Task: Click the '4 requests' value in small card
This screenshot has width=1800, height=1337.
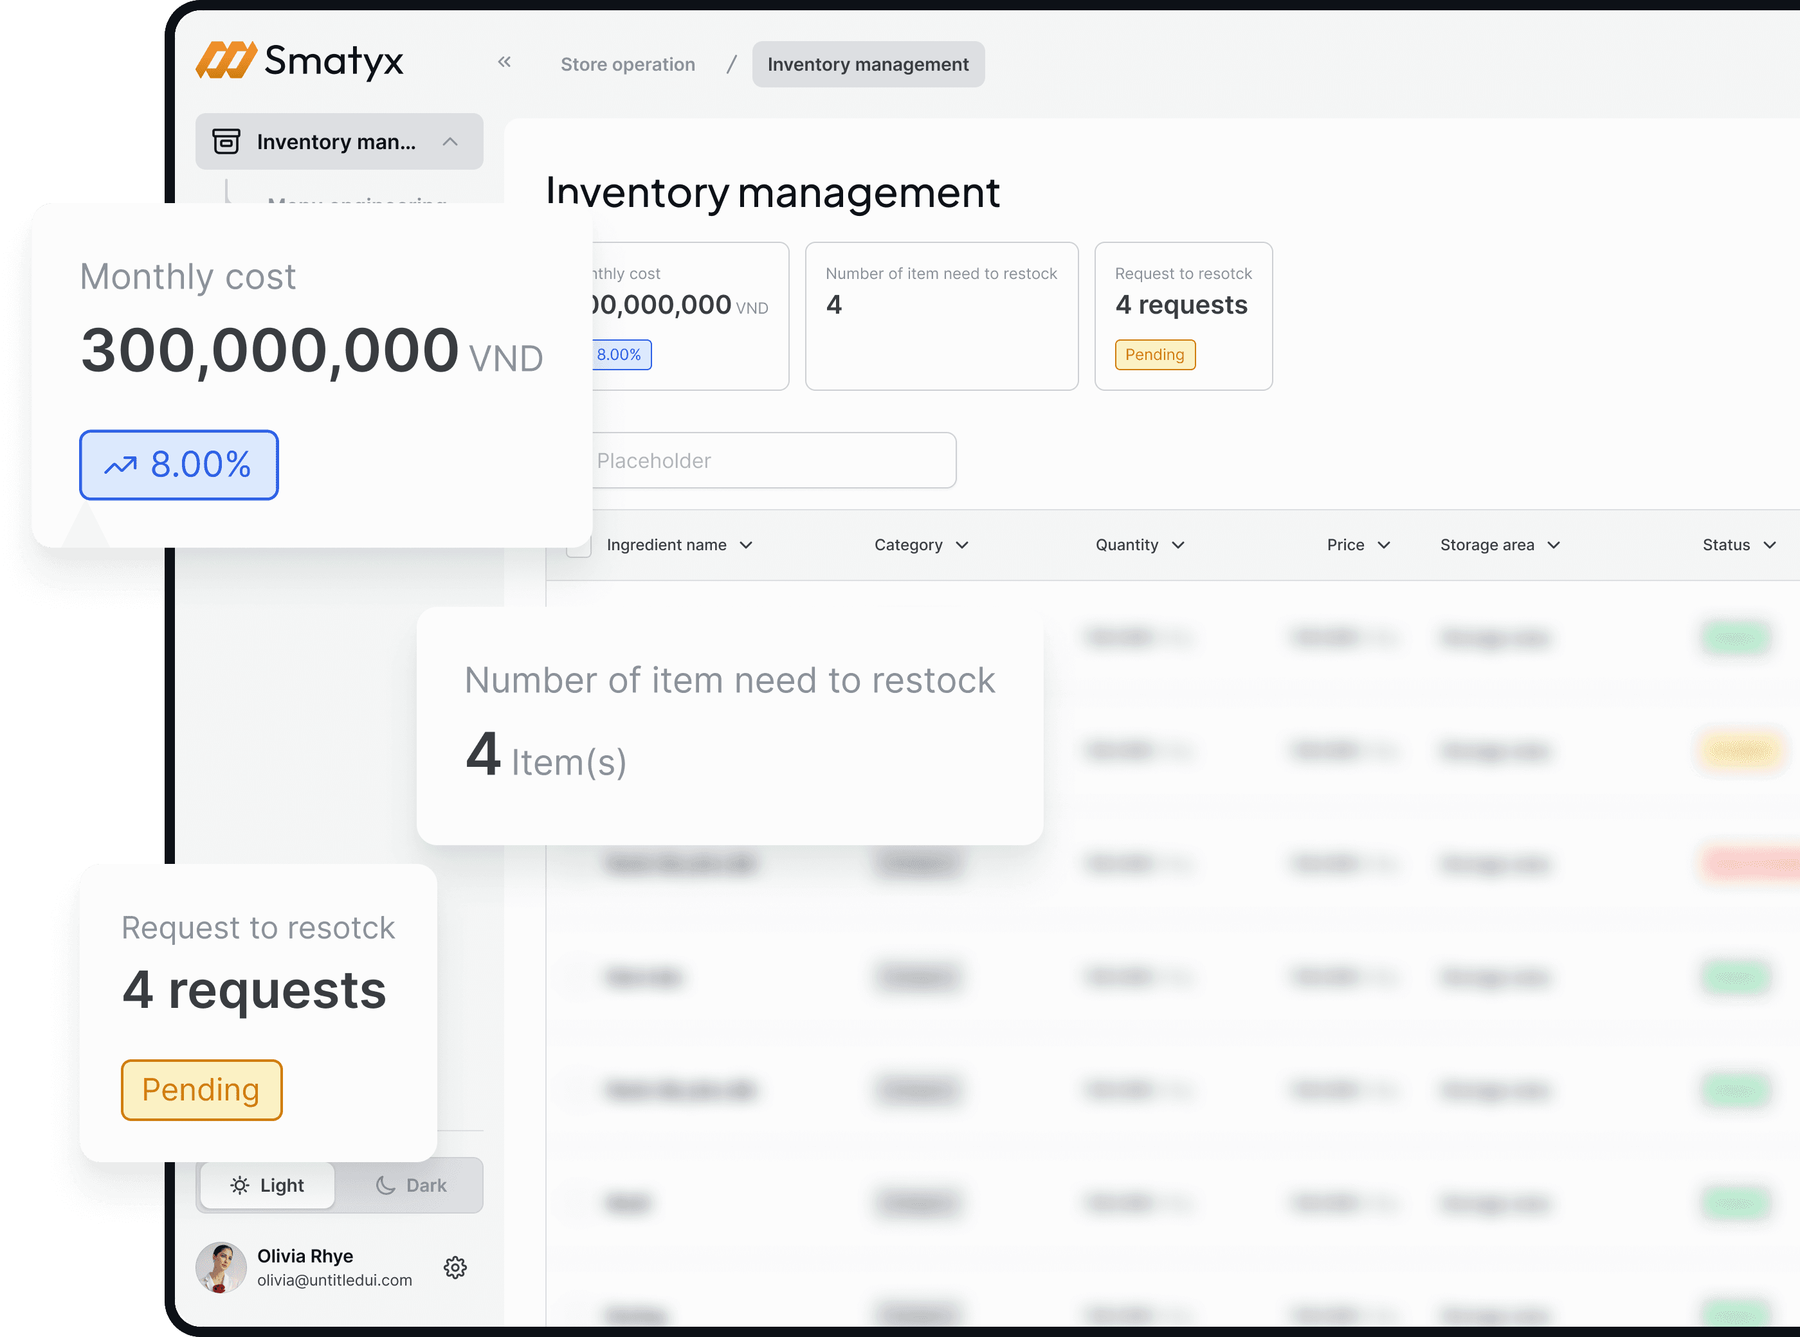Action: [1181, 305]
